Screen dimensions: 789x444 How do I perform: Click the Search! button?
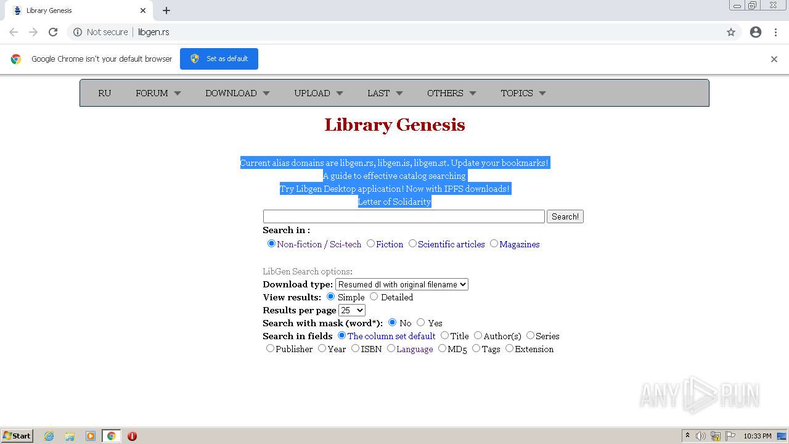point(565,216)
